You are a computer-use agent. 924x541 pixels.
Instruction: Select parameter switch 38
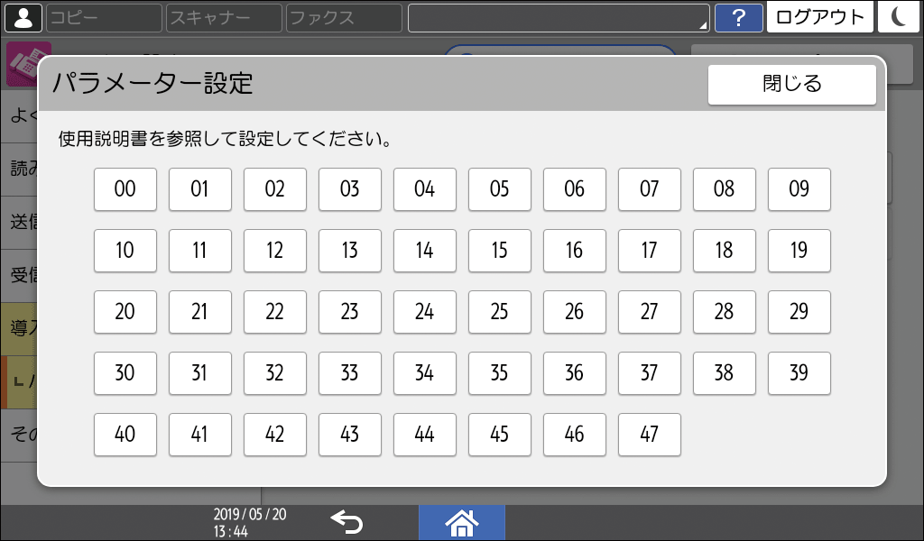point(724,373)
